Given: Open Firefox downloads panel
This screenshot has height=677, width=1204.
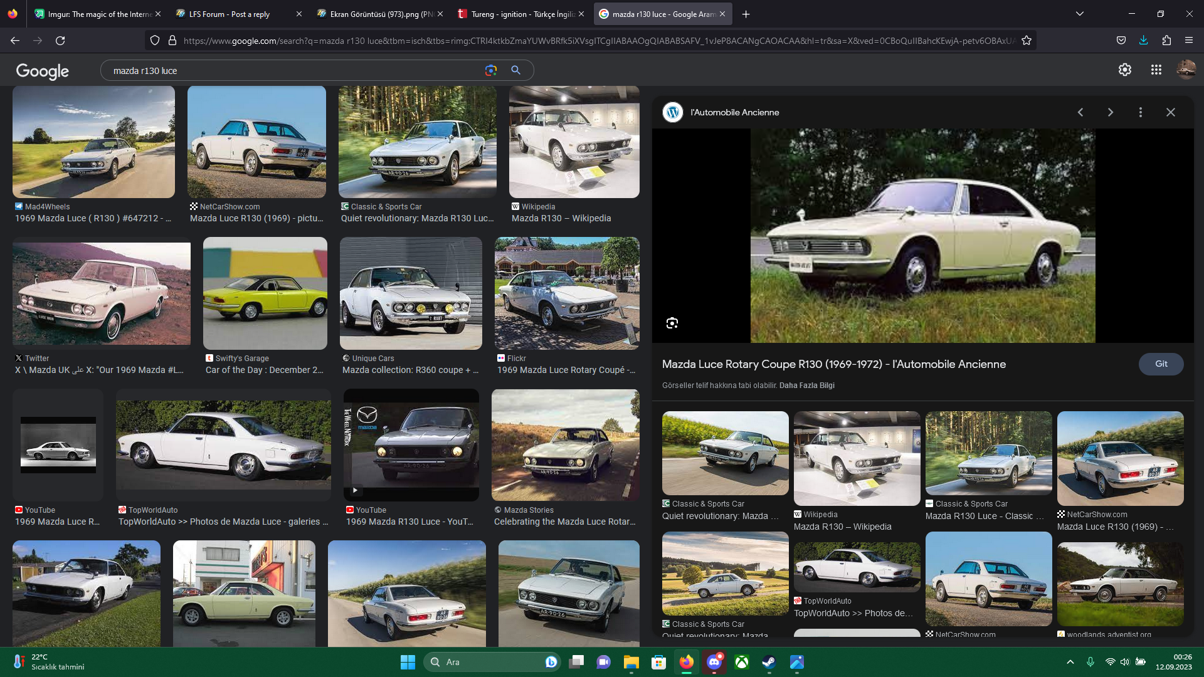Looking at the screenshot, I should (x=1144, y=41).
